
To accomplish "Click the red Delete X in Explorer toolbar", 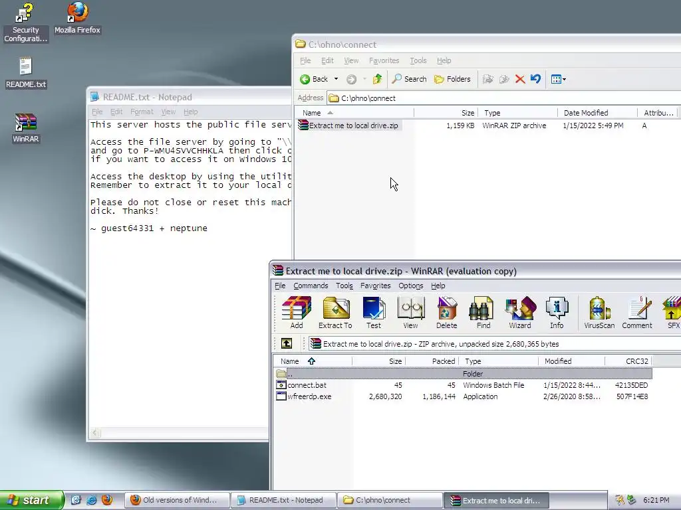I will click(x=520, y=79).
